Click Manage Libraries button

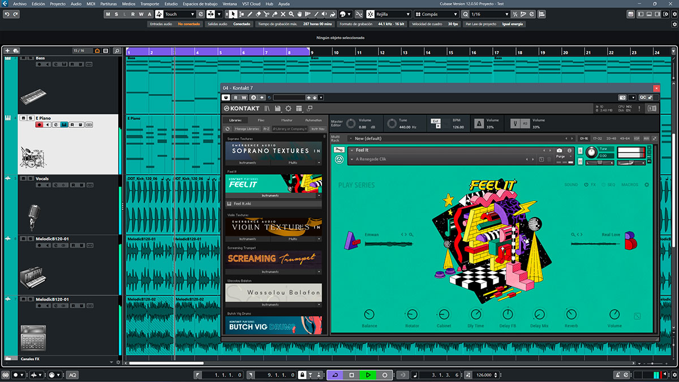(x=247, y=129)
